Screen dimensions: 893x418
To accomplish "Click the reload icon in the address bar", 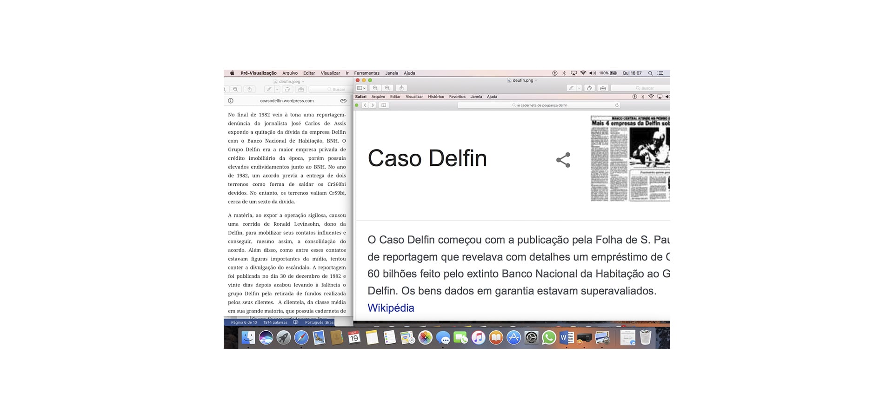I will pyautogui.click(x=617, y=105).
